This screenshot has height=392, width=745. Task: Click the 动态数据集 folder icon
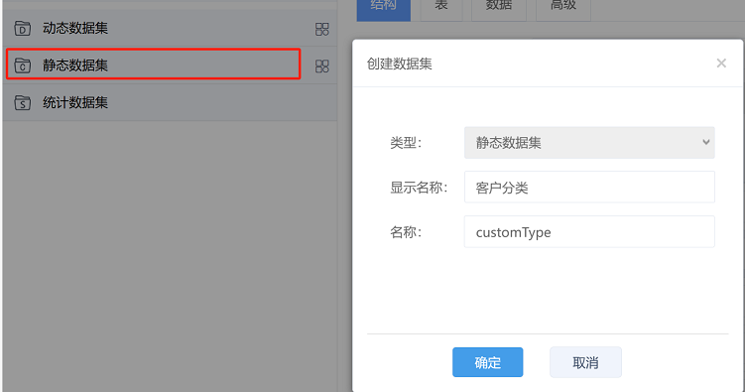click(x=23, y=29)
